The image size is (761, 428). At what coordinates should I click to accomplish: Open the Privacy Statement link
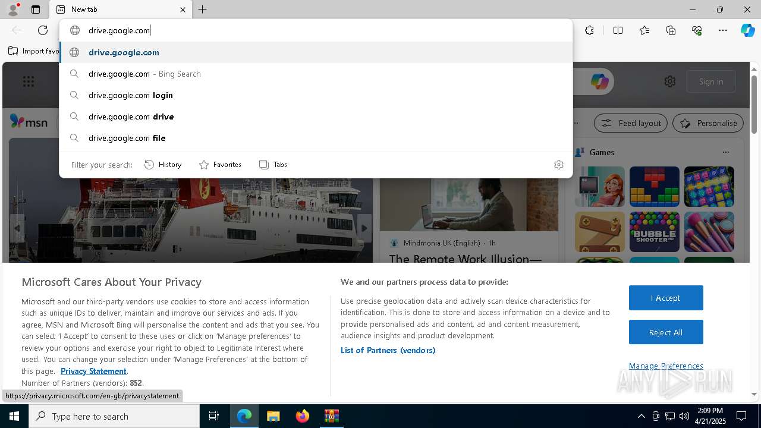pos(93,371)
